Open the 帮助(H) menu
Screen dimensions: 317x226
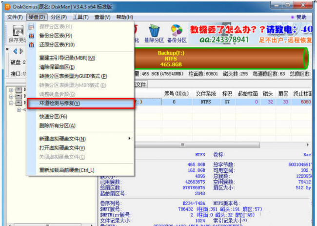125,17
